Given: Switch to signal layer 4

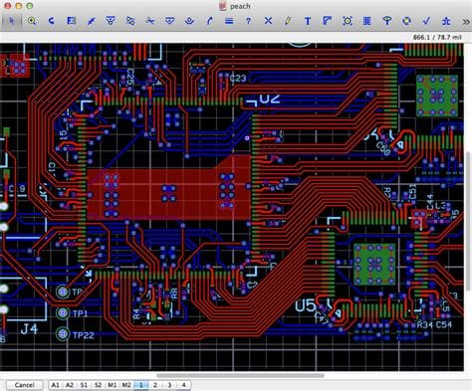Looking at the screenshot, I should [x=183, y=385].
